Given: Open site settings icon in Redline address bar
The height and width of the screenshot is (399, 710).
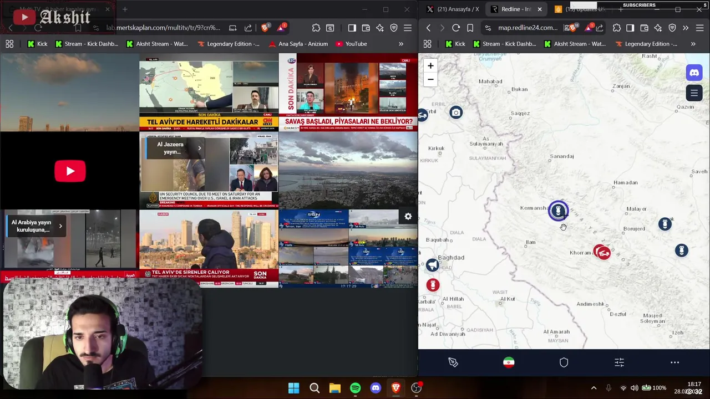Looking at the screenshot, I should tap(487, 28).
